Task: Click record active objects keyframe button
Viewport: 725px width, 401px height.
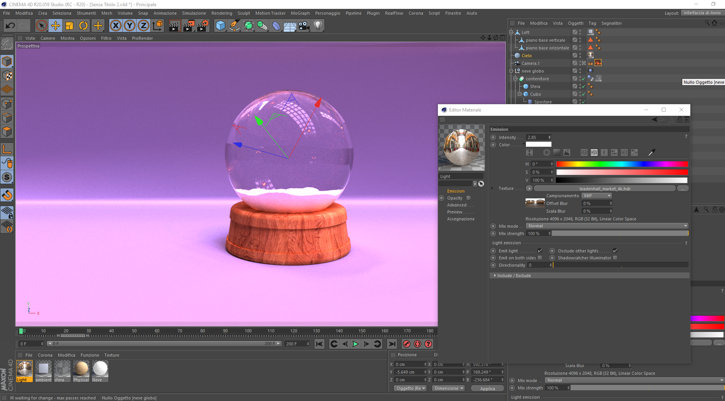Action: click(x=407, y=344)
